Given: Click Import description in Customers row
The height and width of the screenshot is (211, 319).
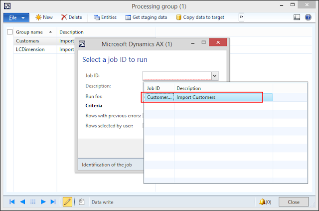Looking at the screenshot, I should click(66, 41).
